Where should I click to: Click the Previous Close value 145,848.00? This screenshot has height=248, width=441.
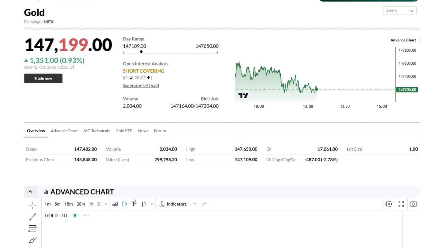85,159
